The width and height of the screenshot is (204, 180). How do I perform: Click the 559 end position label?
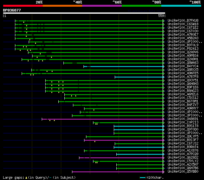pyautogui.click(x=161, y=16)
